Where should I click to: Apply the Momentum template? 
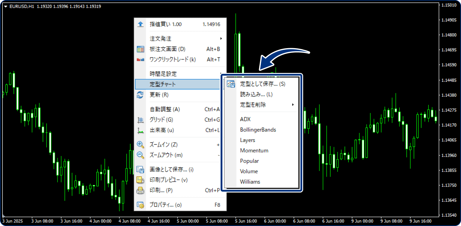254,150
